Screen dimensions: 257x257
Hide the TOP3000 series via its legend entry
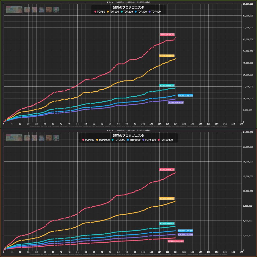pyautogui.click(x=134, y=140)
